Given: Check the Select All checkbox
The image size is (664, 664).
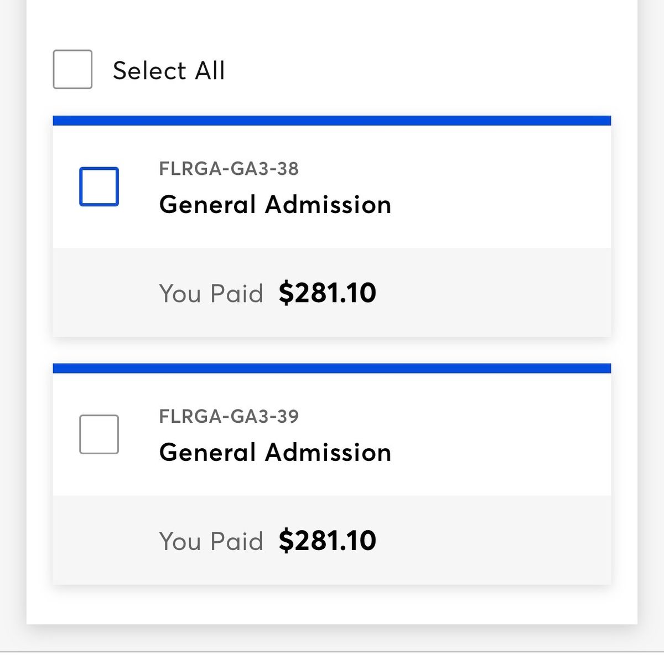Looking at the screenshot, I should [x=72, y=69].
